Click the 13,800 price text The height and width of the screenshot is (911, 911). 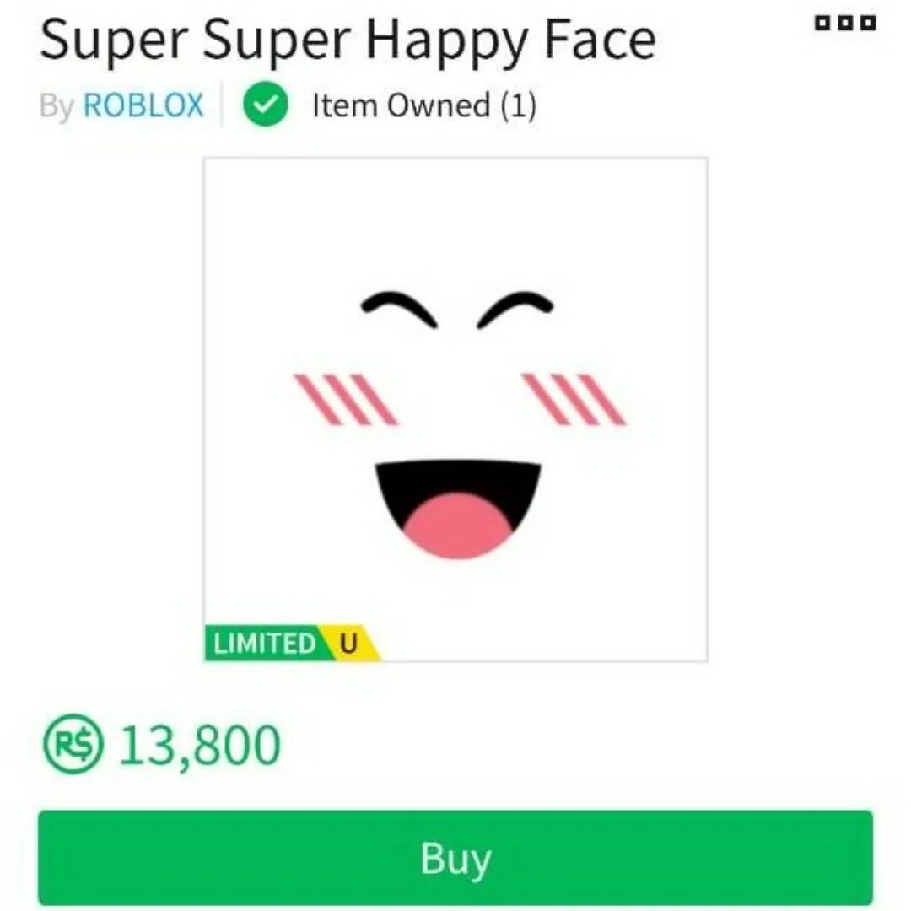(200, 744)
